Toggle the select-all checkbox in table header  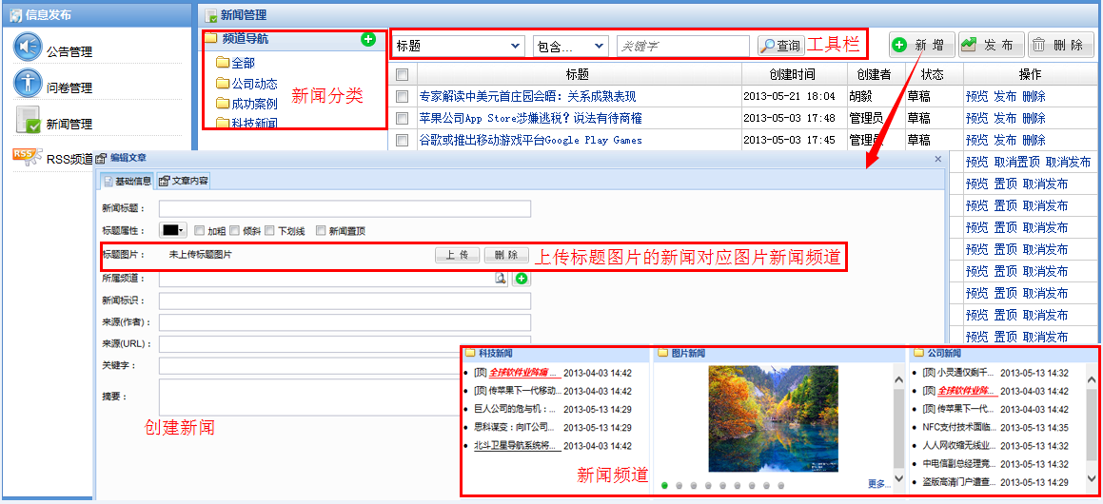pos(403,74)
